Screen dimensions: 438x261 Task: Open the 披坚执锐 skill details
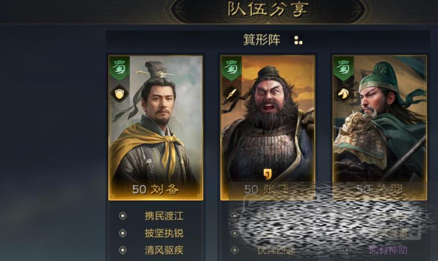[164, 233]
